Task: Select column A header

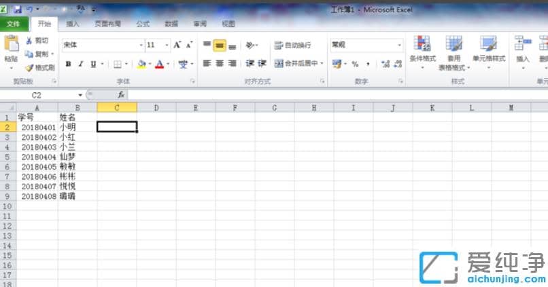Action: pyautogui.click(x=37, y=108)
